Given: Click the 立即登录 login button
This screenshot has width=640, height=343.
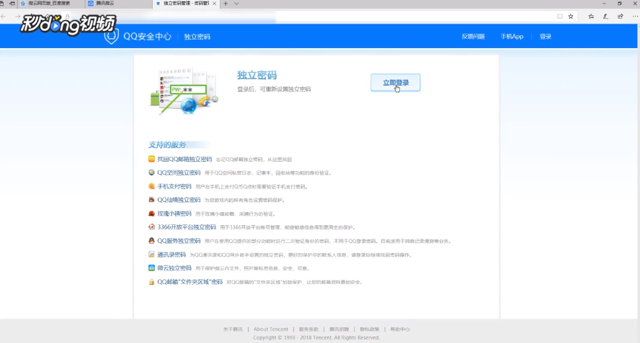Looking at the screenshot, I should point(395,83).
